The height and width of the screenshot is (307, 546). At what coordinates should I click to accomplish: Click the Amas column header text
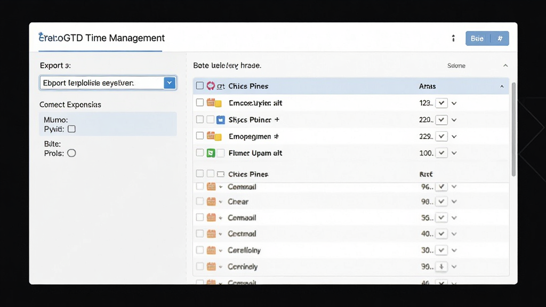[427, 86]
